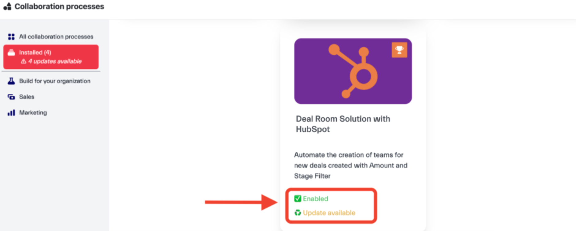
Task: Open Build for your organization section
Action: (x=55, y=81)
